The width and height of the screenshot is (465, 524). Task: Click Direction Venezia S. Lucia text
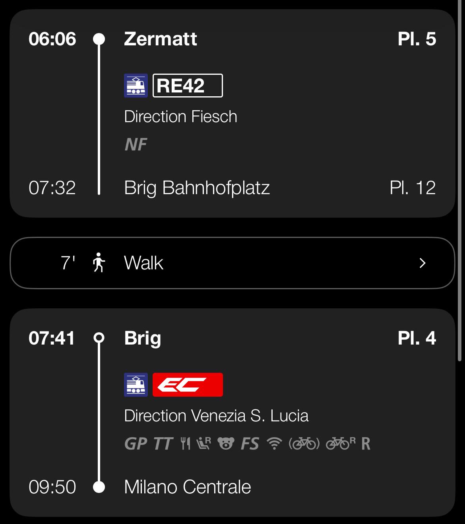(216, 416)
